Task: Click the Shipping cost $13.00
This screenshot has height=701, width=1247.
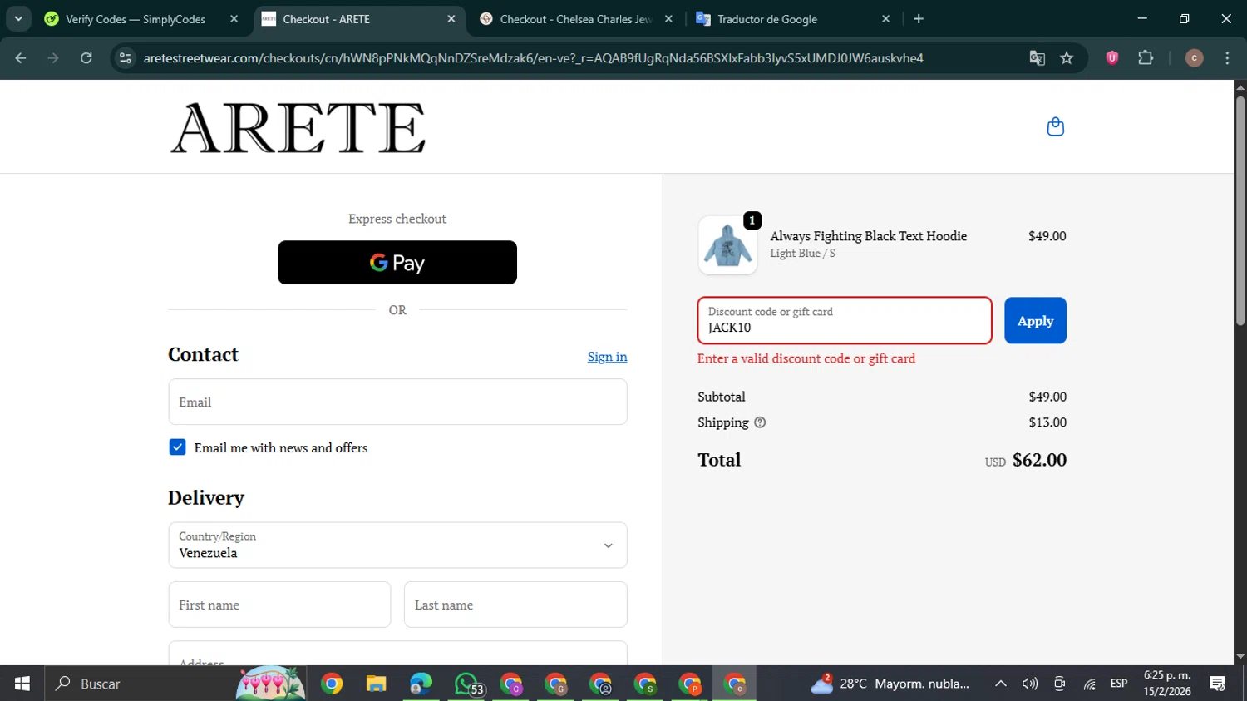Action: tap(1047, 422)
